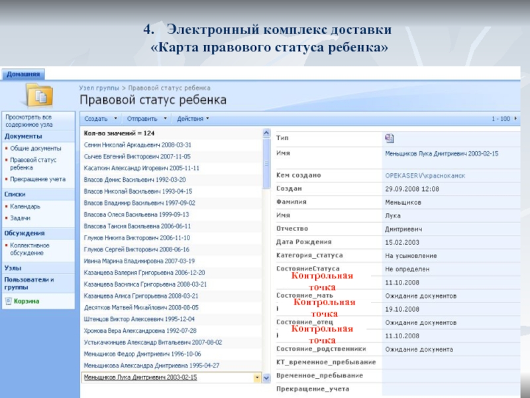
Task: Open the Домашняя tab
Action: [x=23, y=74]
